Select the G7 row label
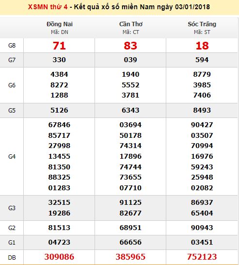The image size is (239, 265). 12,60
